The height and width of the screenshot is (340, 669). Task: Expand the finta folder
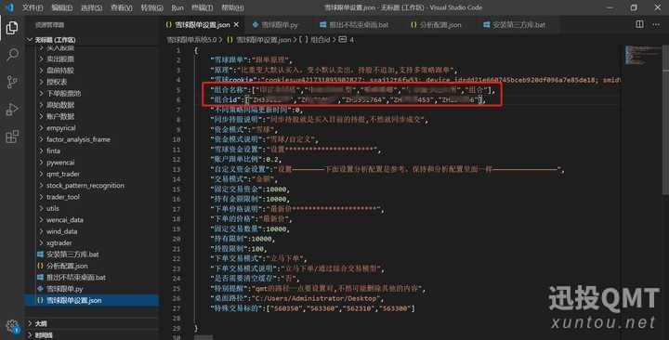[x=53, y=151]
